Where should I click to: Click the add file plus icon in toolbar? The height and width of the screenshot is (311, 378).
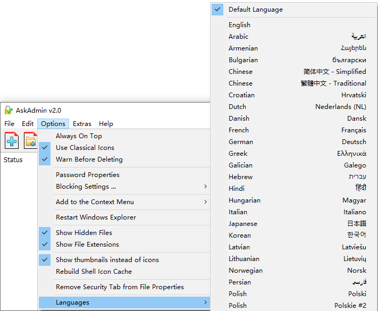12,140
